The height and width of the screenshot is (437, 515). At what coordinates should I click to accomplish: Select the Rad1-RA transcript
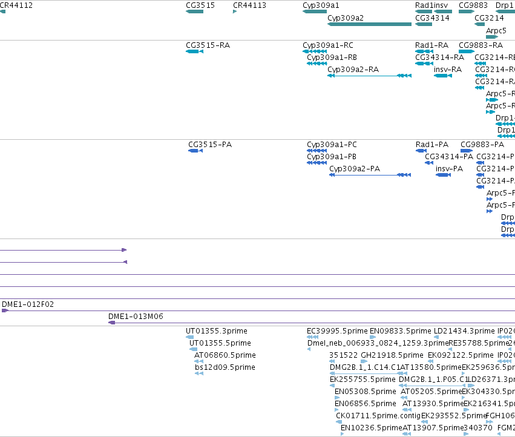pos(424,51)
